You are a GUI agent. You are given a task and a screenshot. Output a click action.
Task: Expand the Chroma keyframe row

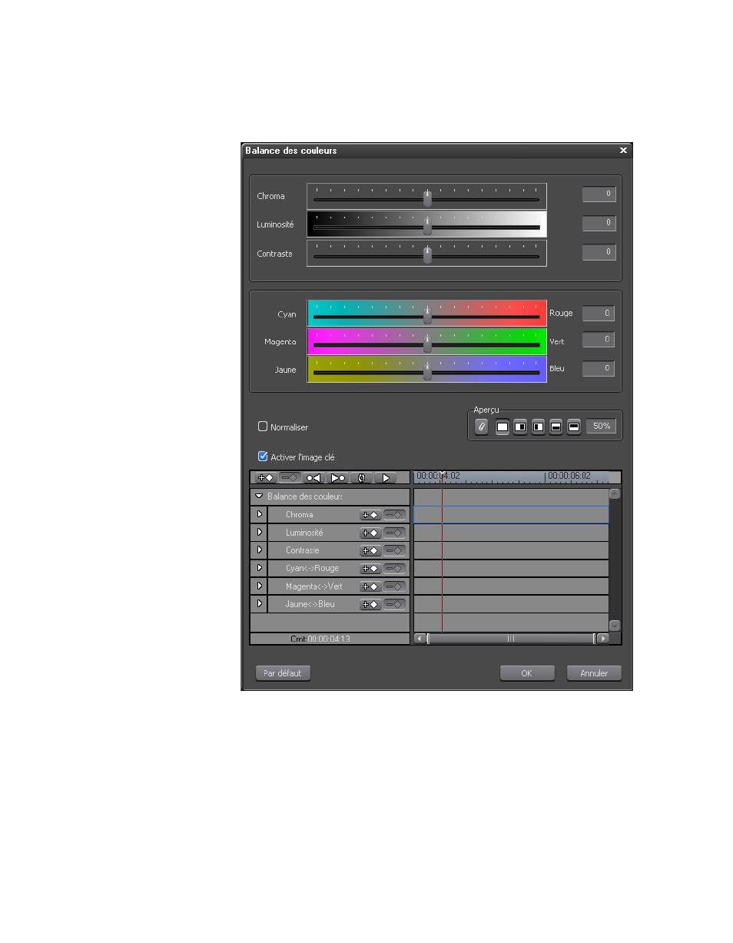click(259, 514)
